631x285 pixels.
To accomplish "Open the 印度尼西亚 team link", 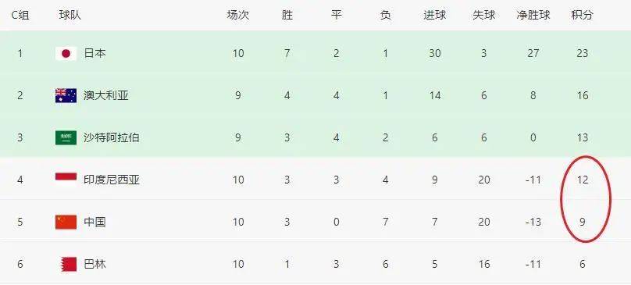I will tap(112, 180).
